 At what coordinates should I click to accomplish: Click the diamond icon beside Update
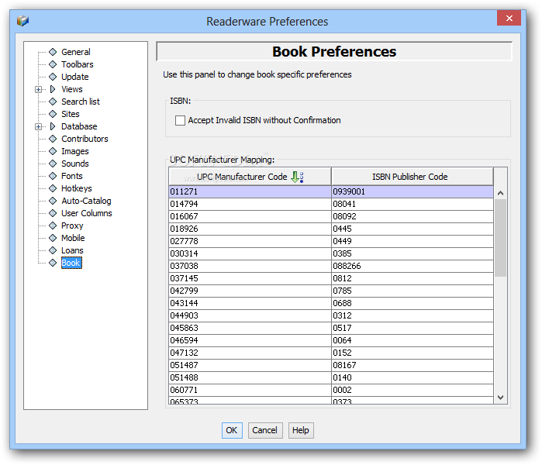tap(53, 77)
